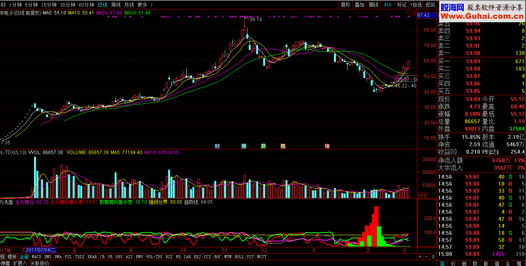Open 关联报价 related quotes
The width and height of the screenshot is (526, 266).
(39, 263)
